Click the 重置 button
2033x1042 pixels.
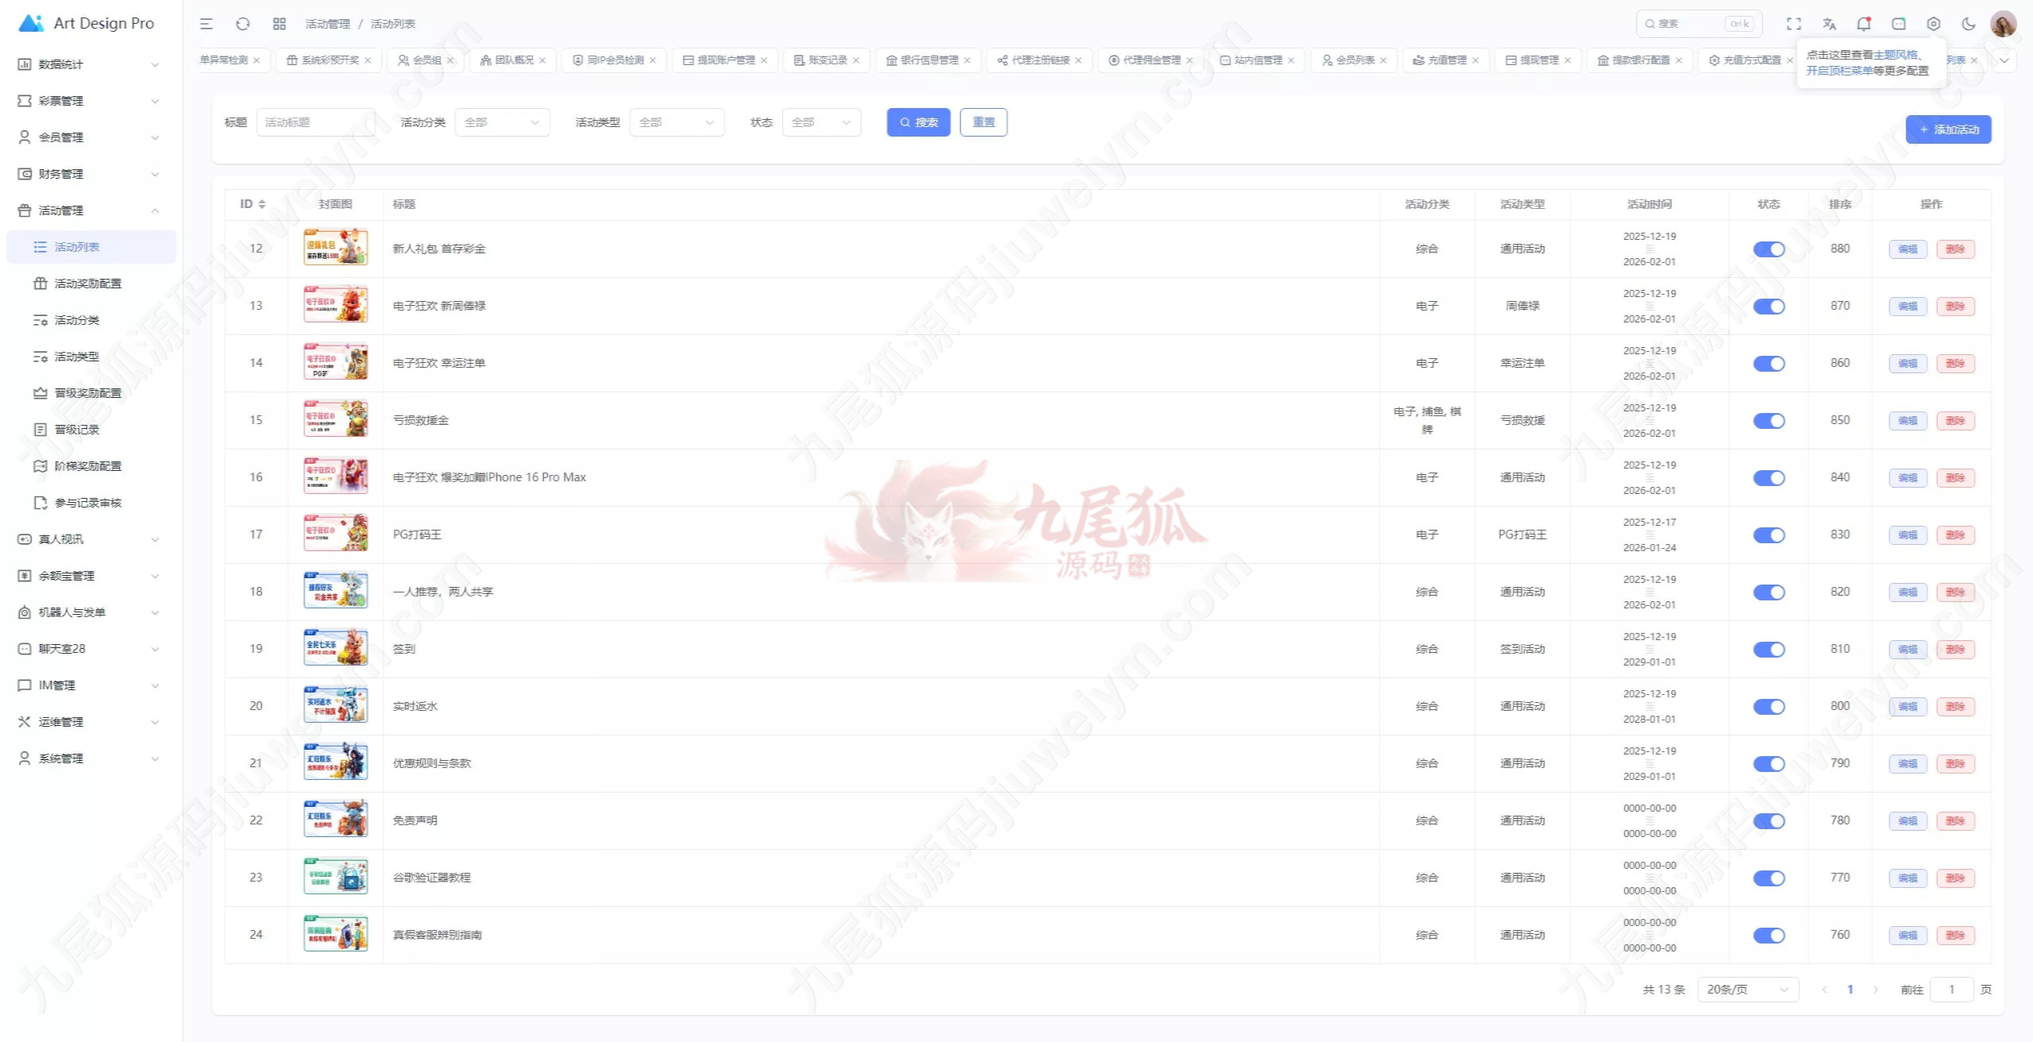coord(983,122)
